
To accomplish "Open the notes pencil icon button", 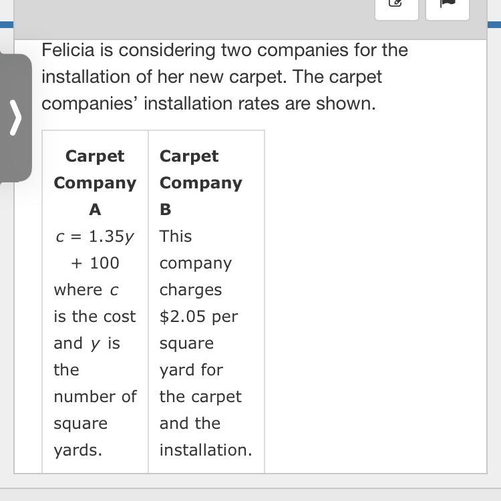I will click(x=396, y=5).
